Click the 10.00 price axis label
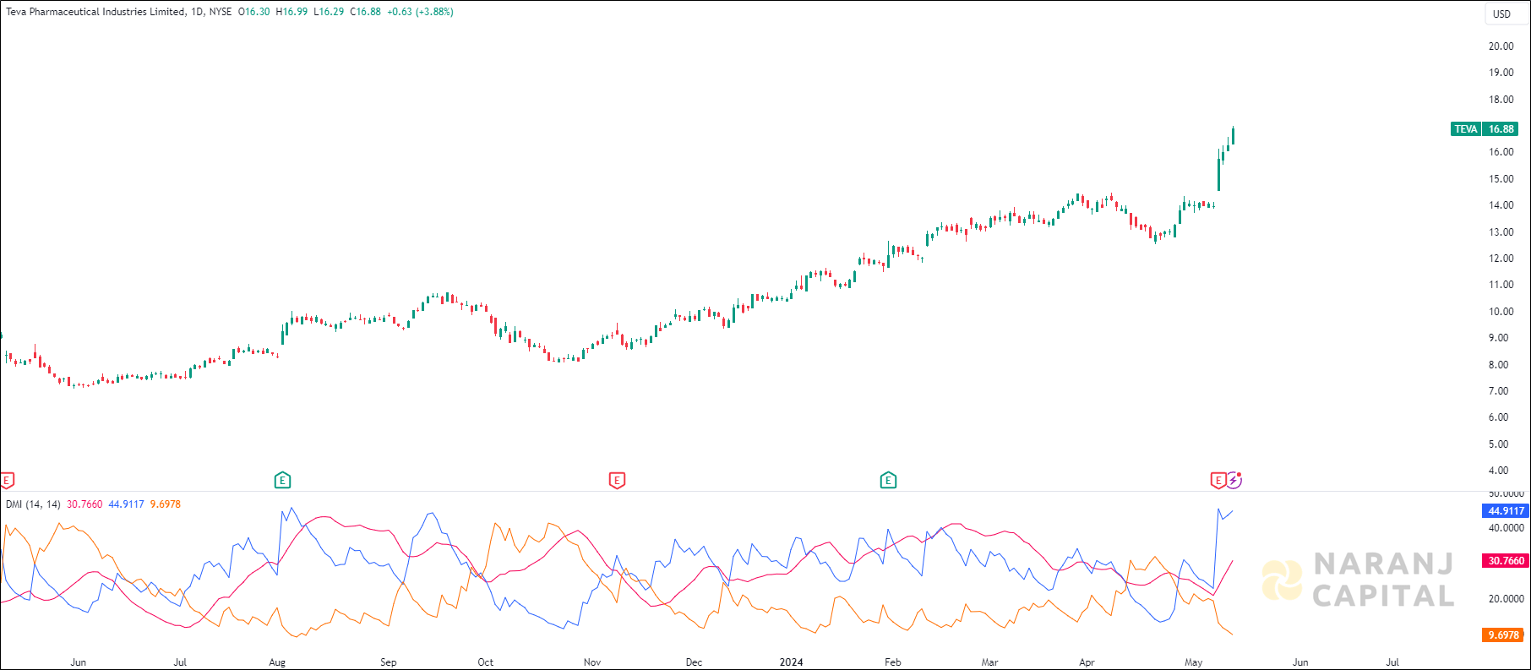Viewport: 1531px width, 670px height. 1501,312
